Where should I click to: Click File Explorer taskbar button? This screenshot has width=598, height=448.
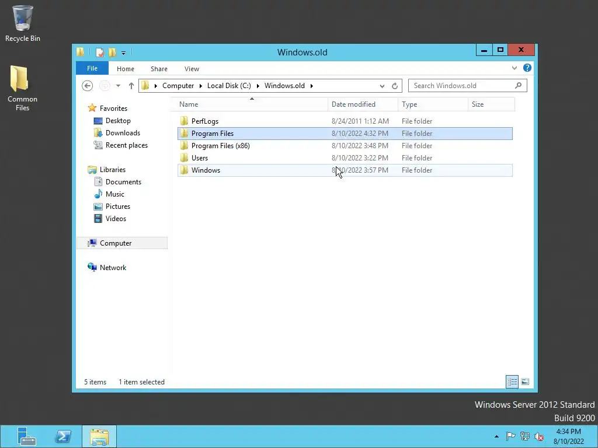coord(99,436)
